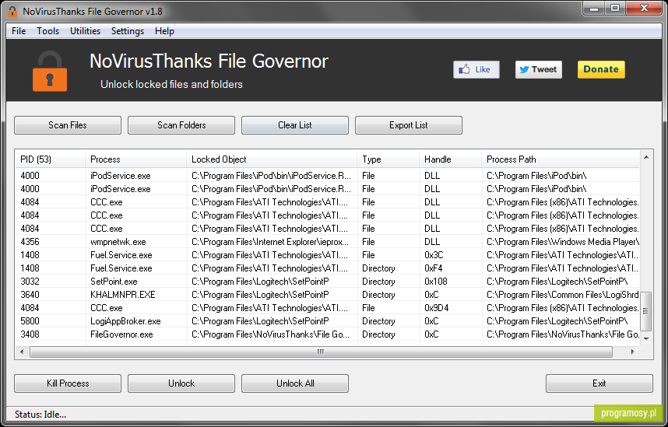This screenshot has width=668, height=427.
Task: Open the File menu
Action: [x=19, y=31]
